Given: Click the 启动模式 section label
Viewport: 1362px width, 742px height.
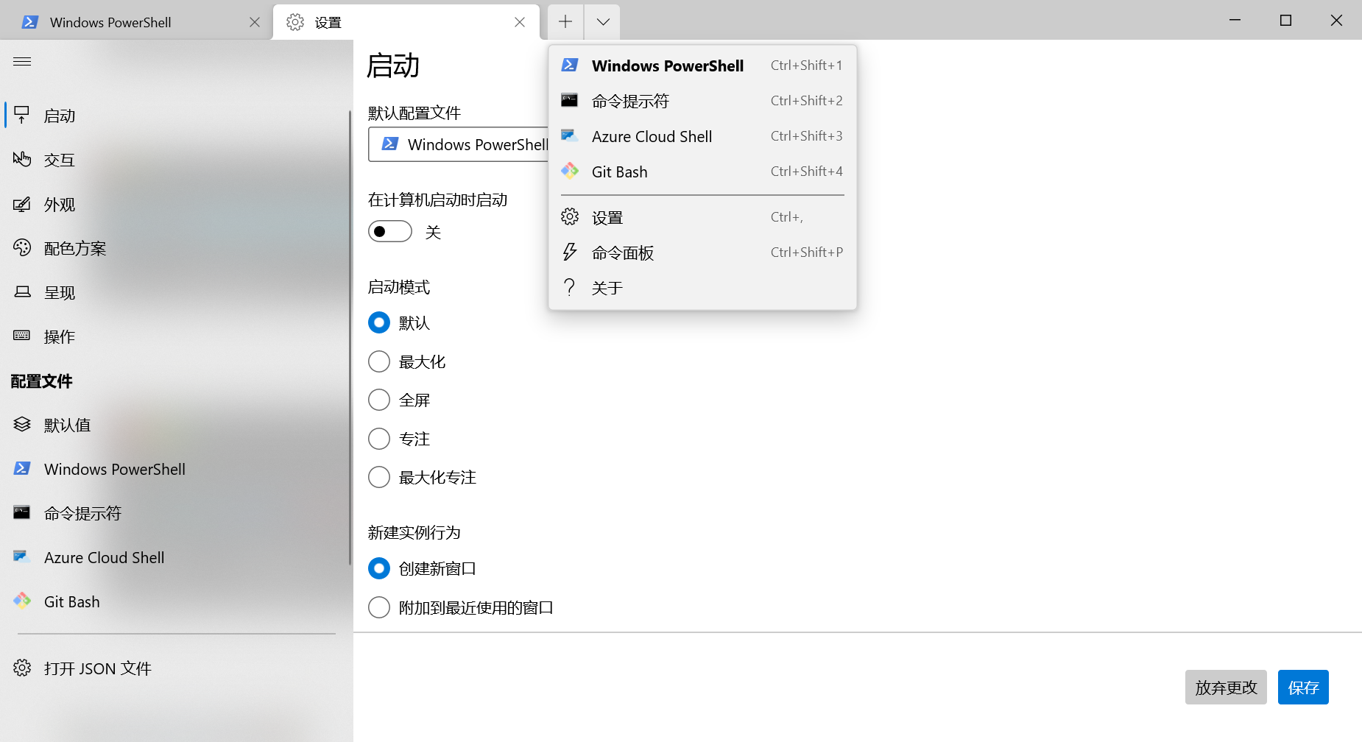Looking at the screenshot, I should 399,287.
